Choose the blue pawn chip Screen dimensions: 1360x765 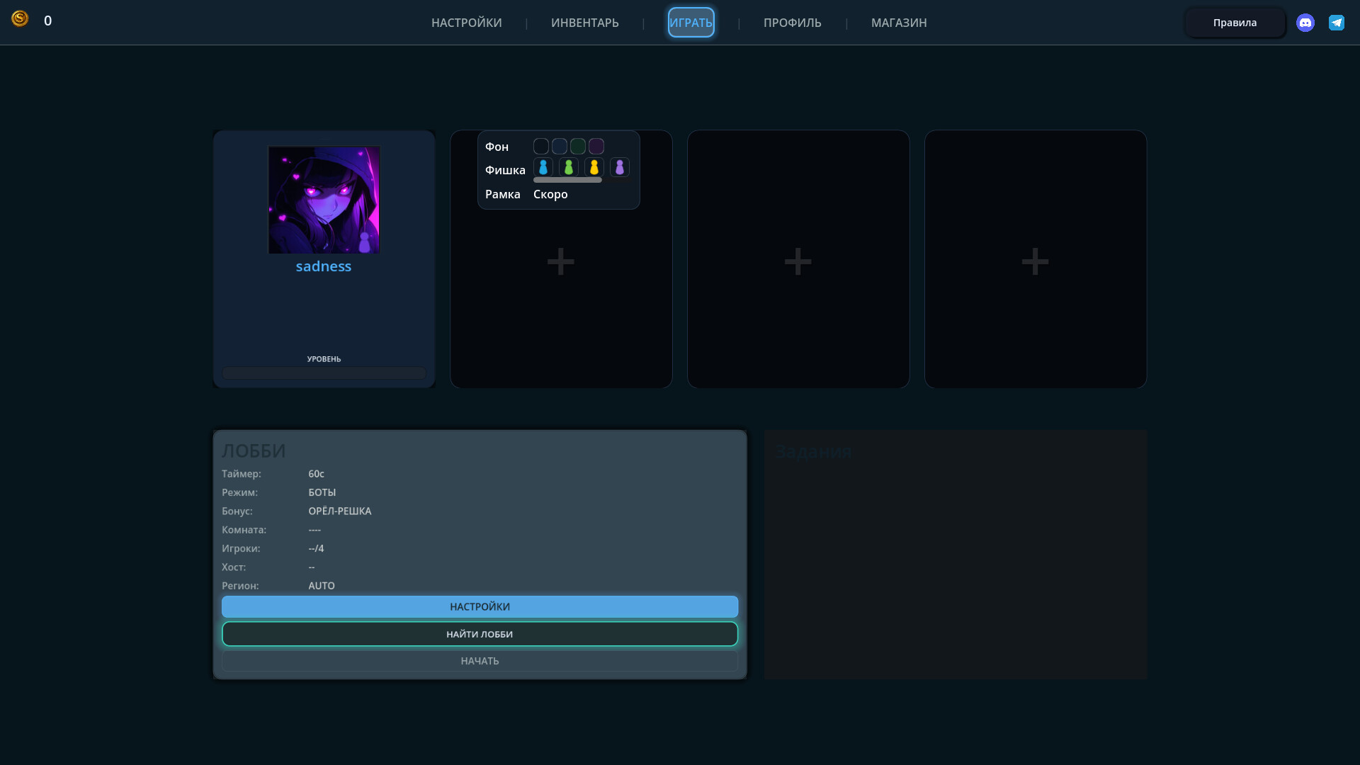pos(543,168)
